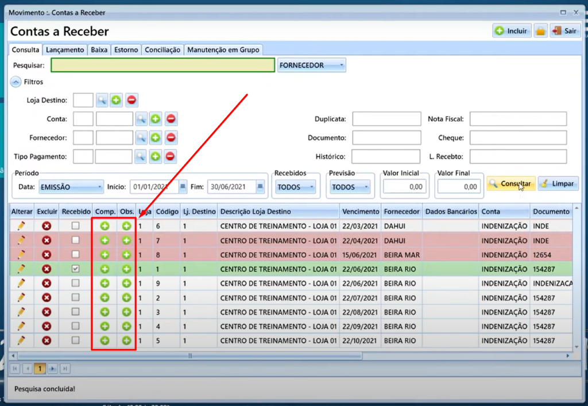Viewport: 588px width, 406px height.
Task: Click the delete X for Código 5 row
Action: [47, 341]
